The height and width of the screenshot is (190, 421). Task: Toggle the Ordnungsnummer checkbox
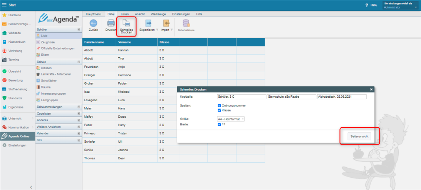(x=219, y=105)
